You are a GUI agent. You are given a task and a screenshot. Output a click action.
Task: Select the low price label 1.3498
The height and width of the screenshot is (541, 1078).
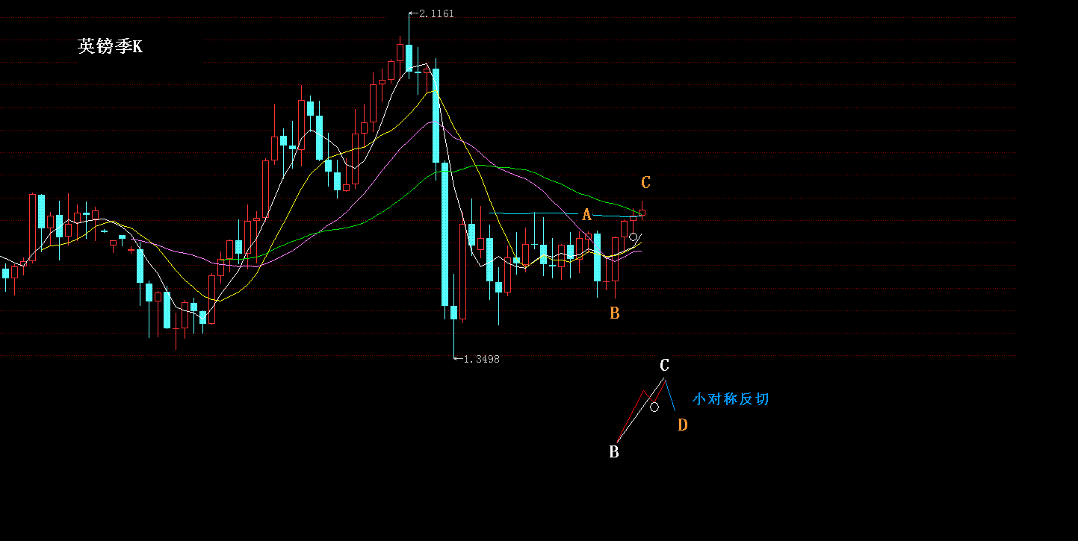coord(482,359)
